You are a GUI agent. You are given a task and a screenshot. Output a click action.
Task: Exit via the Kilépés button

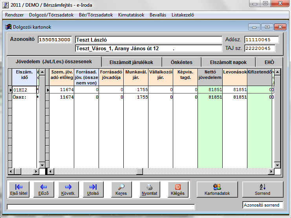178,189
